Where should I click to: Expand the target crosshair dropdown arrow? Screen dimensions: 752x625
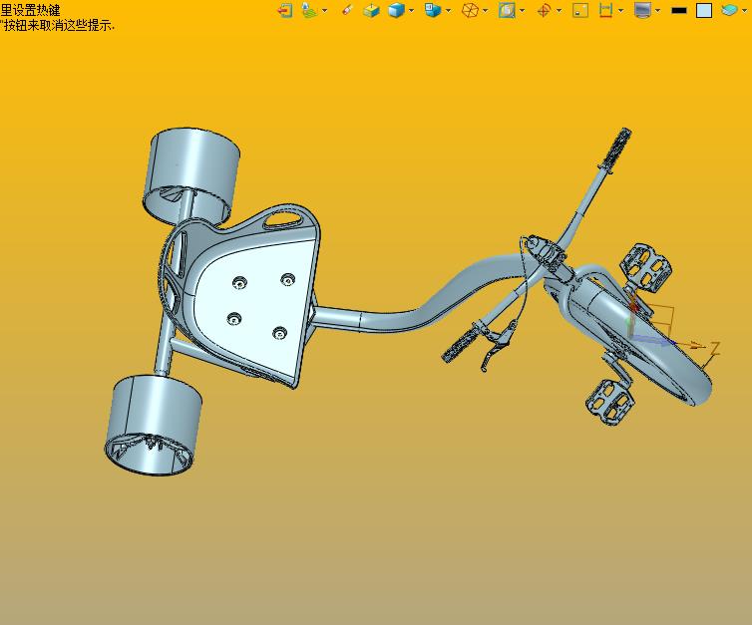click(x=560, y=10)
